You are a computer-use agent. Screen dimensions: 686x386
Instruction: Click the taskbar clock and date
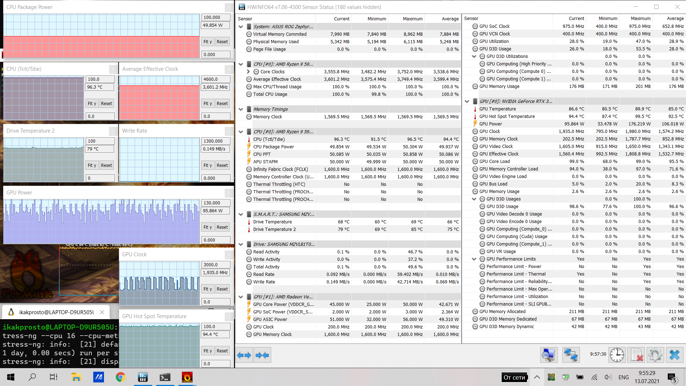647,377
